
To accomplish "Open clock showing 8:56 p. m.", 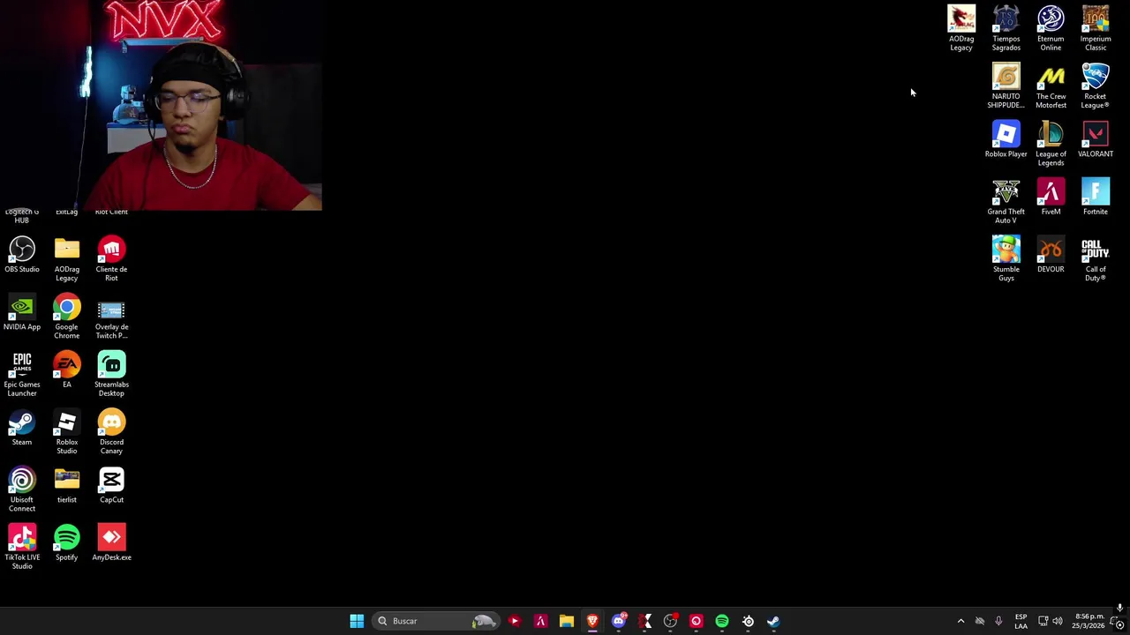I will tap(1089, 621).
